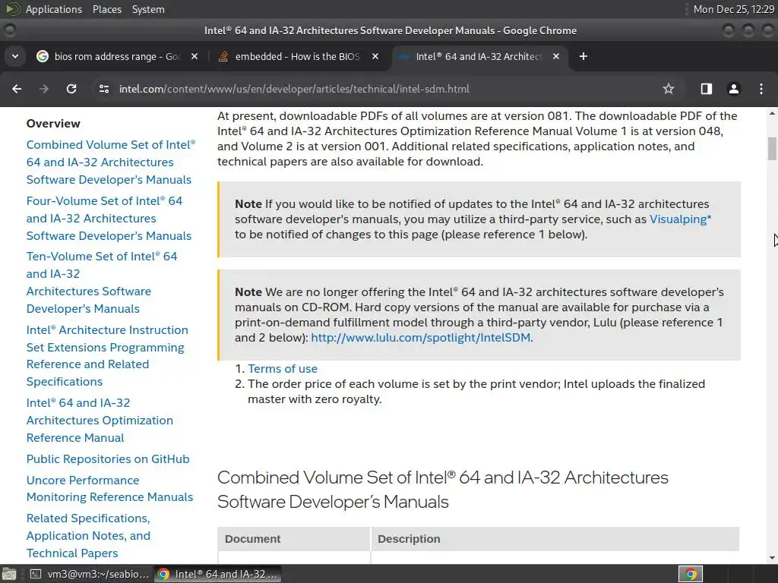The height and width of the screenshot is (583, 778).
Task: Follow the Visualping link
Action: pos(680,219)
